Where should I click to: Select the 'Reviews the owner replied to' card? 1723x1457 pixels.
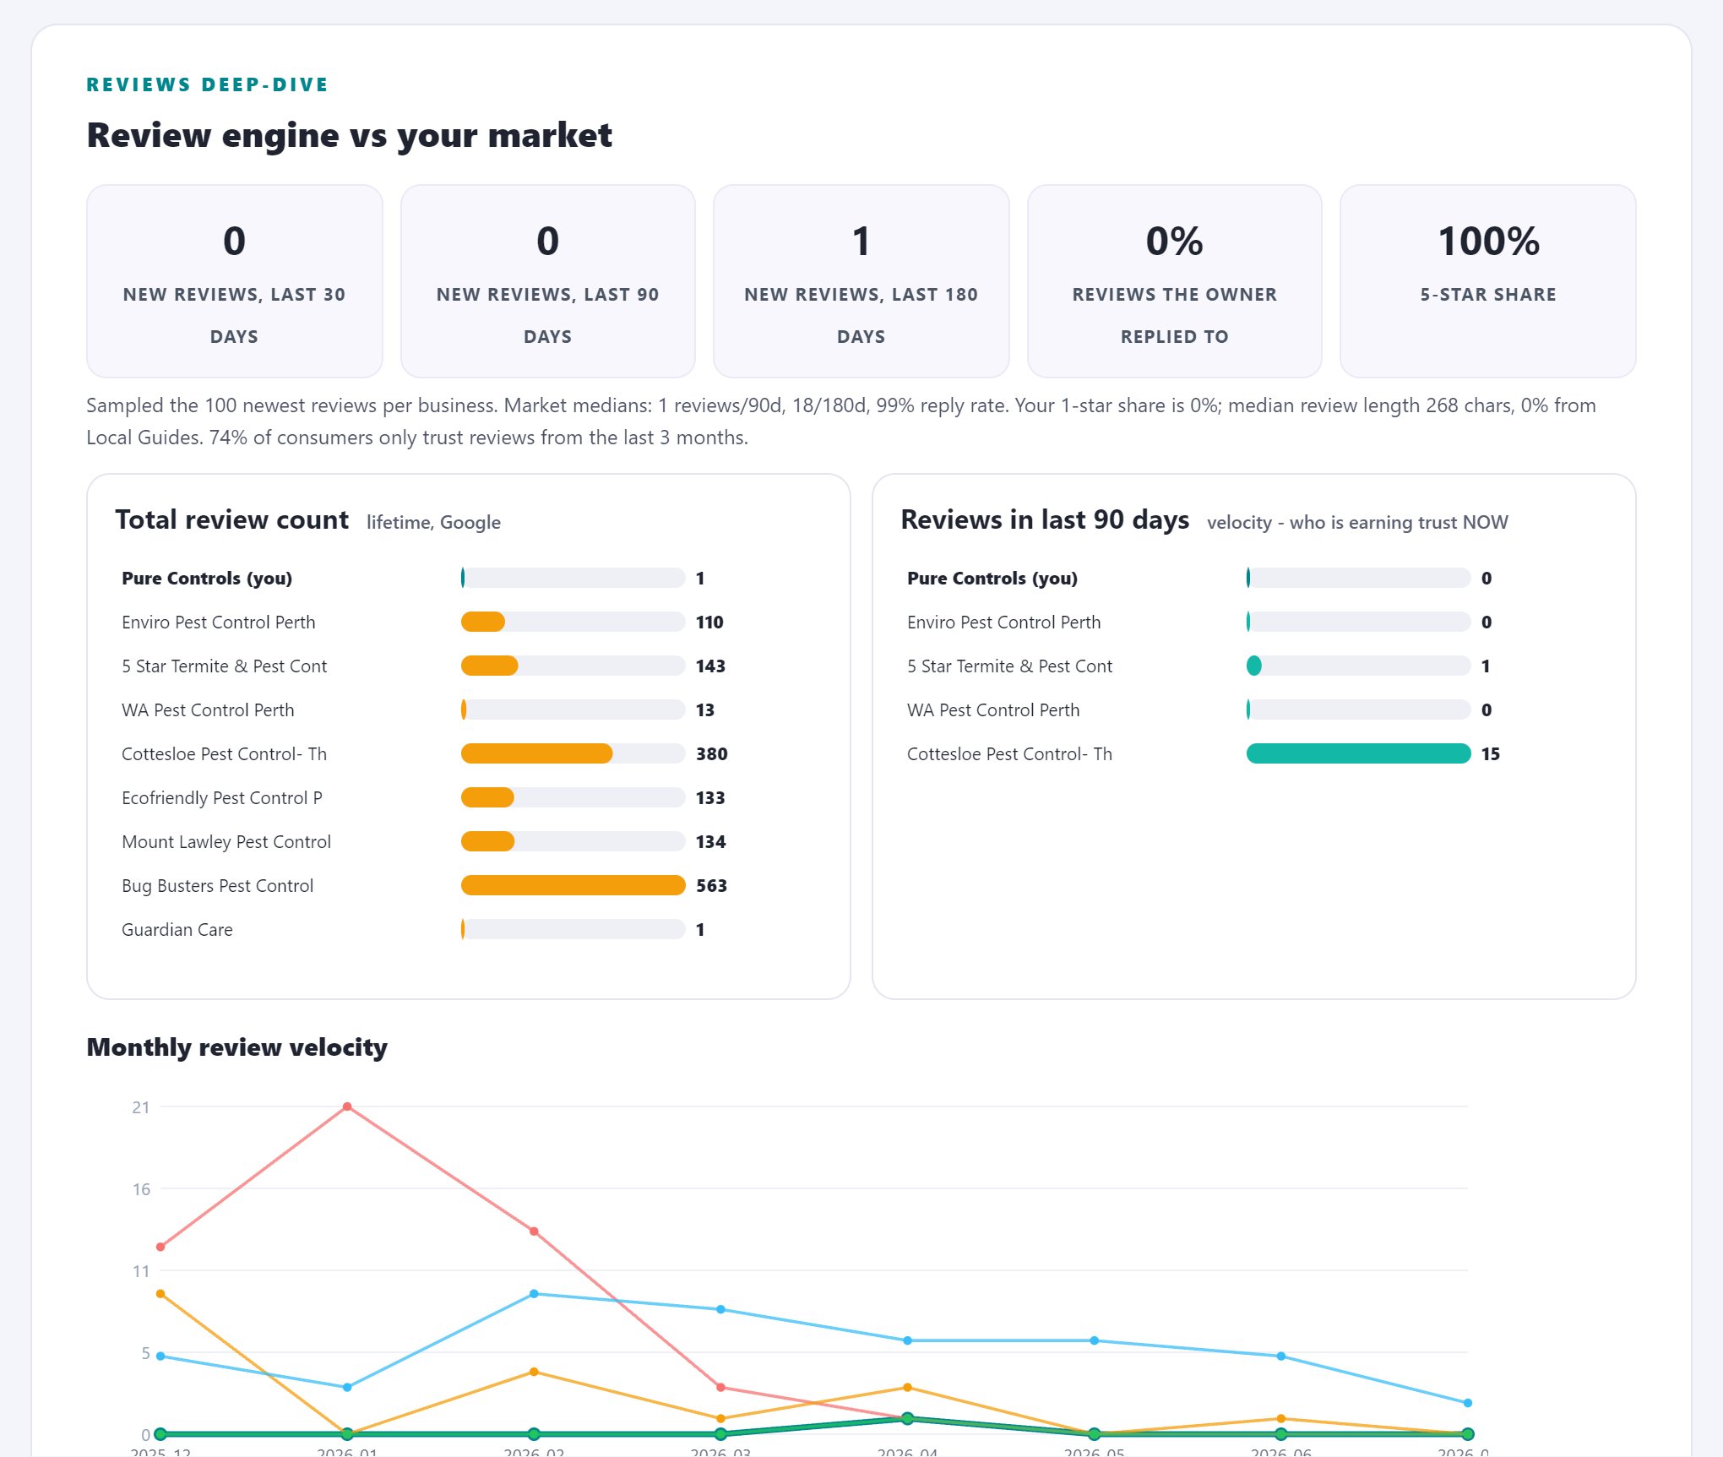coord(1175,281)
